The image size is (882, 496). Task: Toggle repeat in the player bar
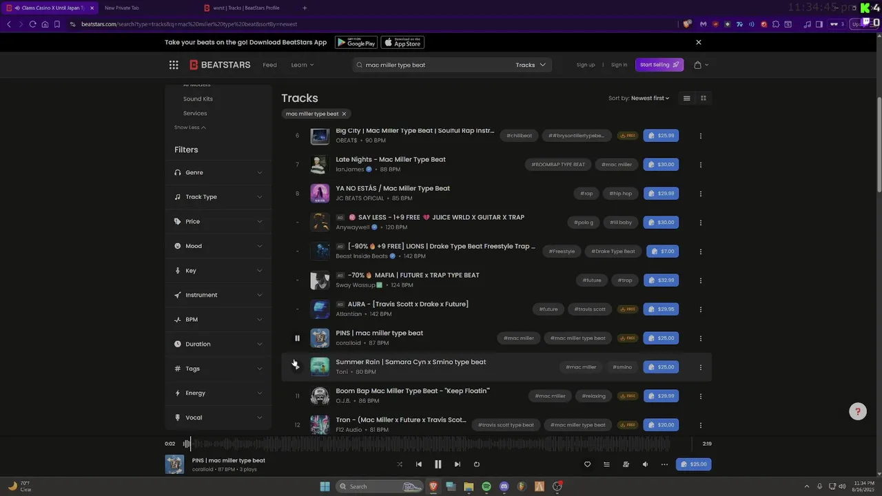(x=476, y=464)
